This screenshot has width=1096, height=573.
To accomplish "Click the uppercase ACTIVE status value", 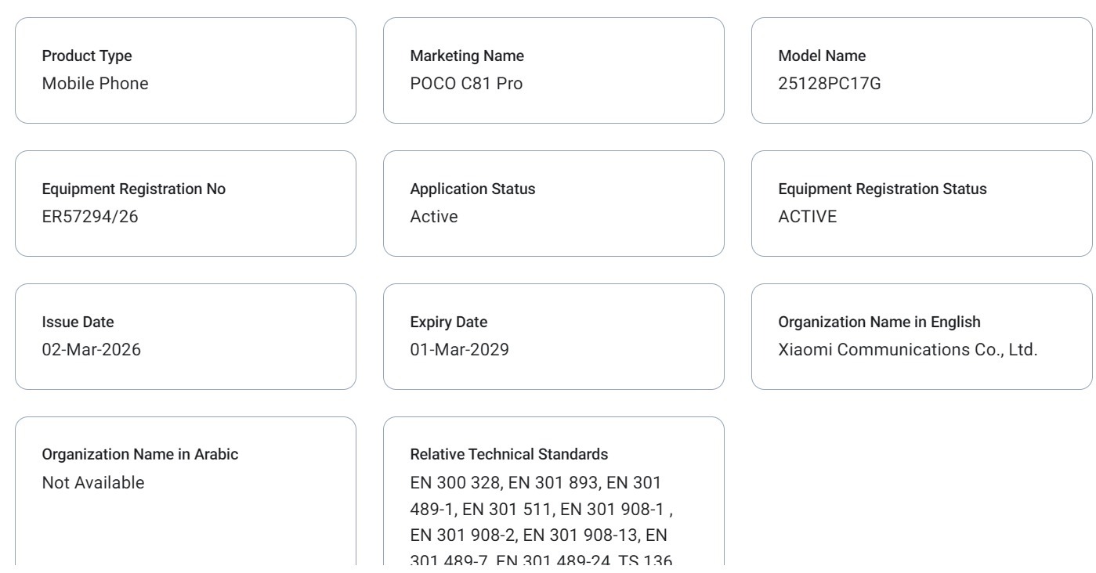I will 807,217.
